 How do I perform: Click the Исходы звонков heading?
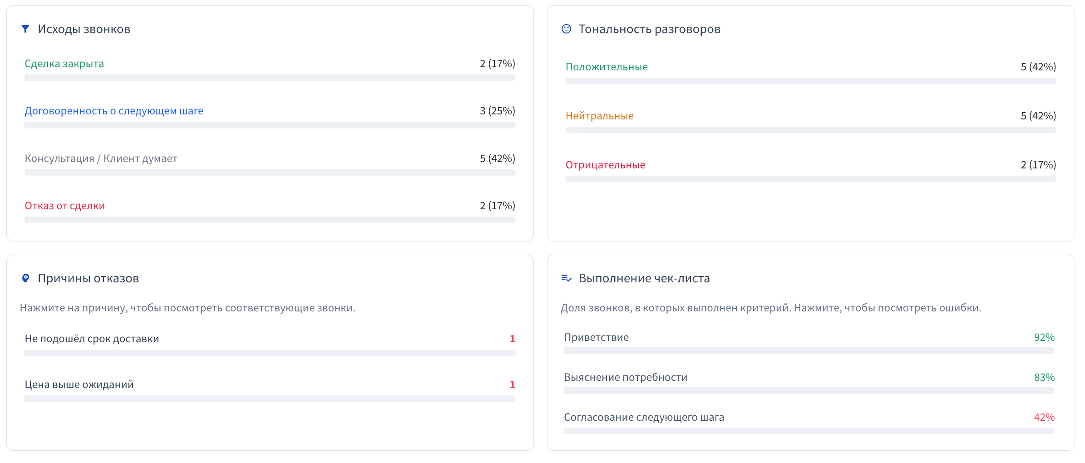[84, 29]
